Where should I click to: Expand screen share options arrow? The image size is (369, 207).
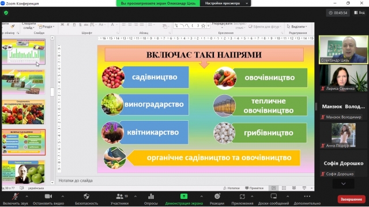point(201,196)
